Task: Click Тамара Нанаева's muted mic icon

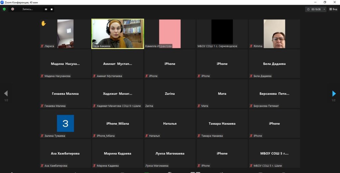Action: point(199,136)
